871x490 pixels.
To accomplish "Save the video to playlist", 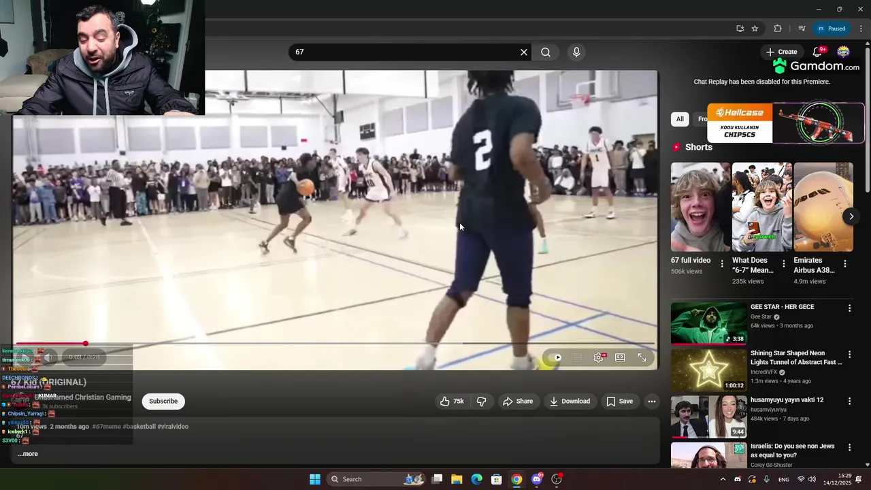I will pyautogui.click(x=620, y=402).
